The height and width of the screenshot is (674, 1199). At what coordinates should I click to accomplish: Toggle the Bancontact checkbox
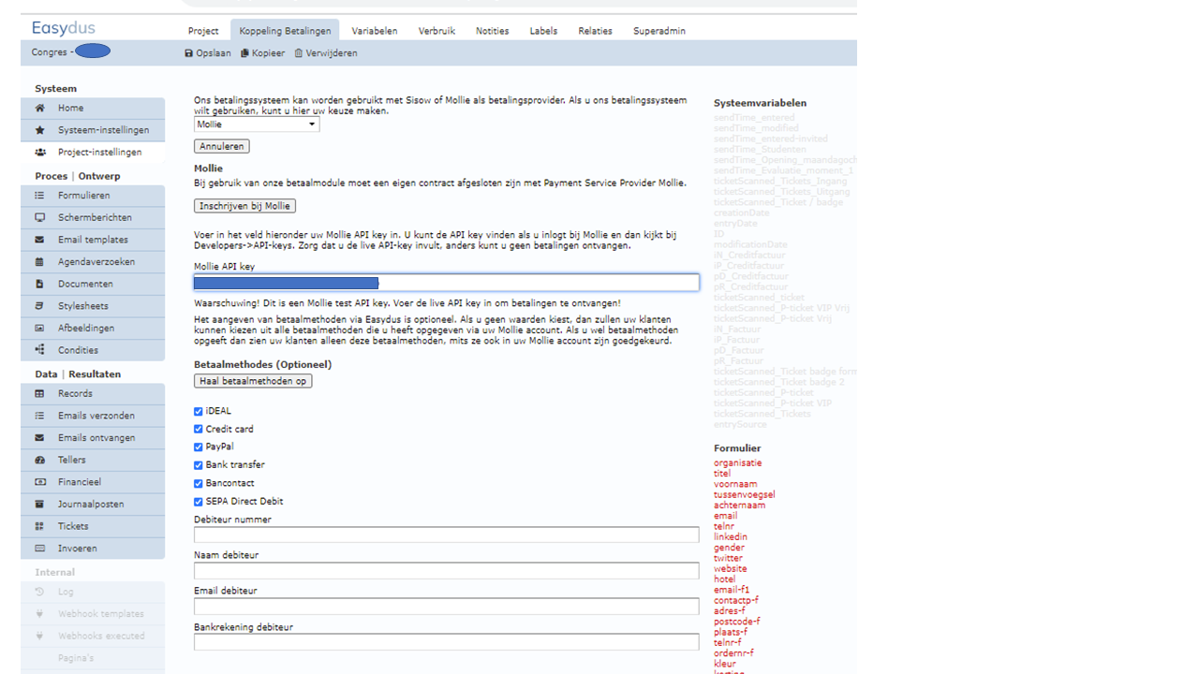(x=199, y=483)
